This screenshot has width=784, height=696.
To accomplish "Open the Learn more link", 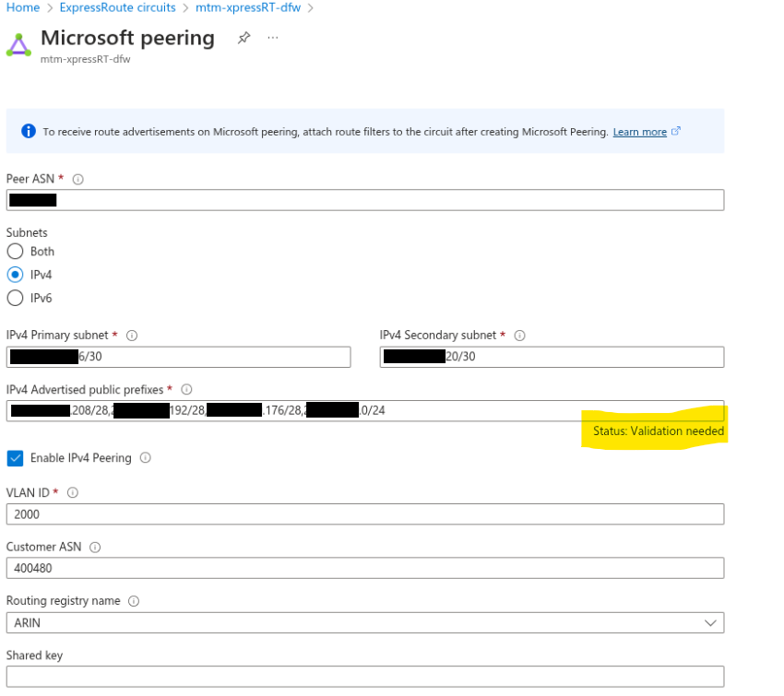I will point(639,132).
